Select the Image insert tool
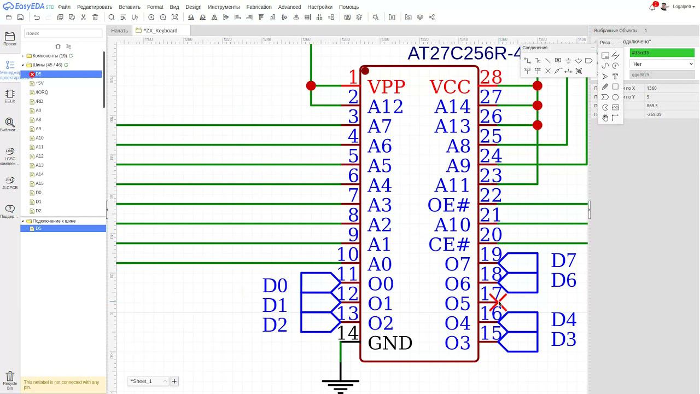 tap(615, 107)
